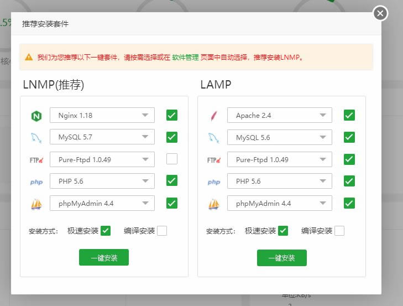Click LAMP 一键安装 button
Image resolution: width=403 pixels, height=306 pixels.
coord(282,258)
